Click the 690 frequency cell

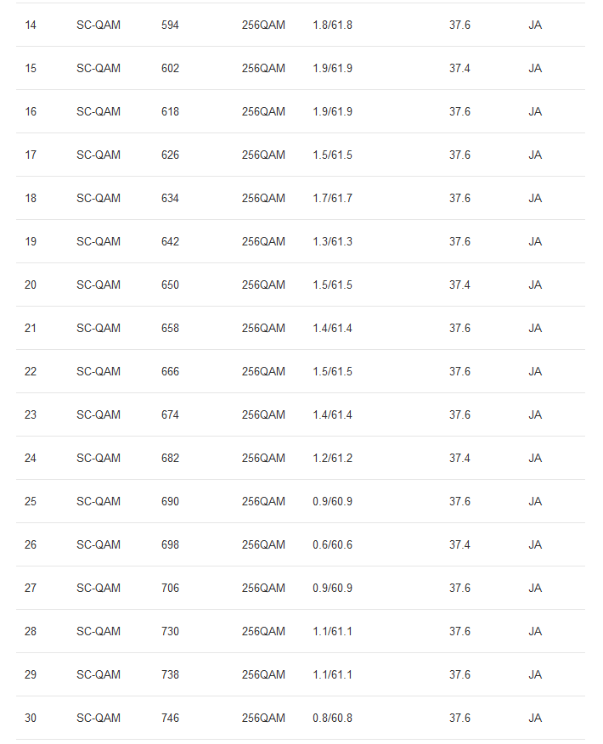(x=170, y=502)
